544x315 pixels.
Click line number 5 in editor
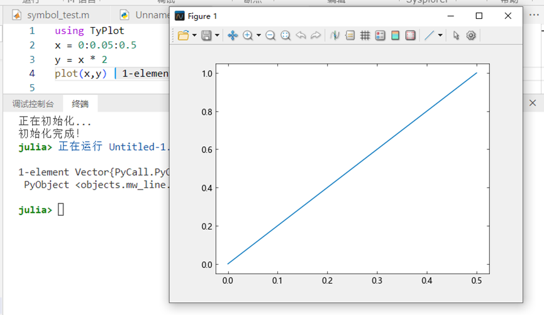(x=32, y=88)
